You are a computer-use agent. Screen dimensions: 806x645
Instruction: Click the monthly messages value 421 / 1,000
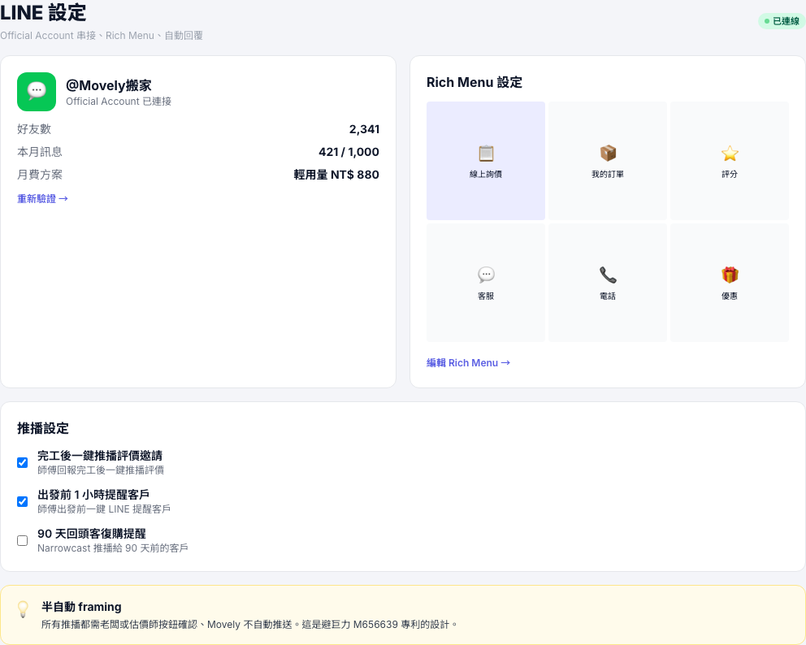coord(349,152)
